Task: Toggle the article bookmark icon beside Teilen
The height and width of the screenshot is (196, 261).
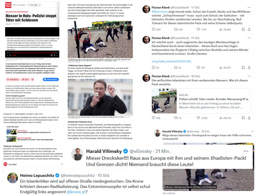Action: (33, 80)
